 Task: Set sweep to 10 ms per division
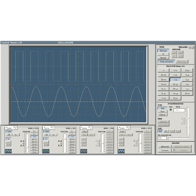point(164,98)
